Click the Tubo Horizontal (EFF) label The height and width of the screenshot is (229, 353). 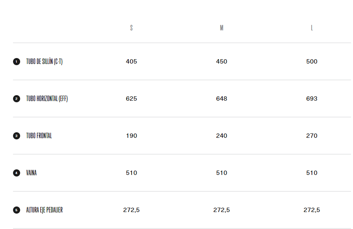[47, 99]
